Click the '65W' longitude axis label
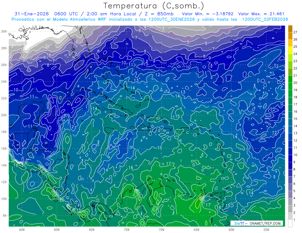Screen dimensions: 302x233 [x=197, y=230]
